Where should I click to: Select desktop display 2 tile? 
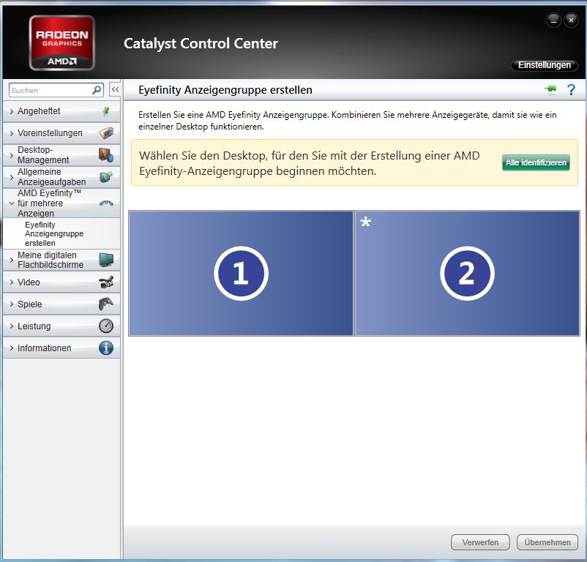(467, 273)
